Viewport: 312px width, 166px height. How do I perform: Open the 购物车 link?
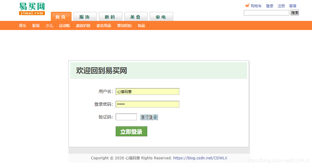click(x=256, y=6)
